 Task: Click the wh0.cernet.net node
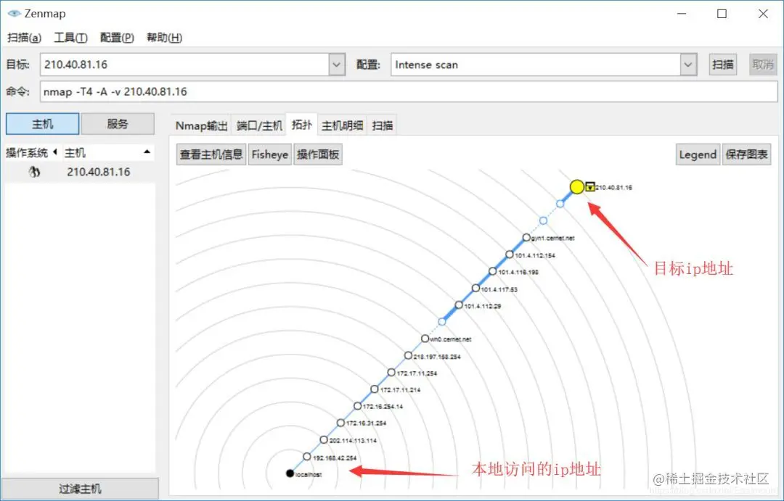click(x=425, y=338)
